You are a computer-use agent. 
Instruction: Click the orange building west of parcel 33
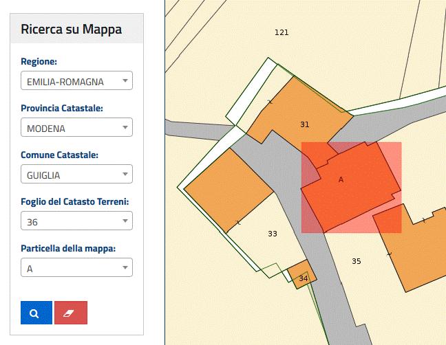229,190
